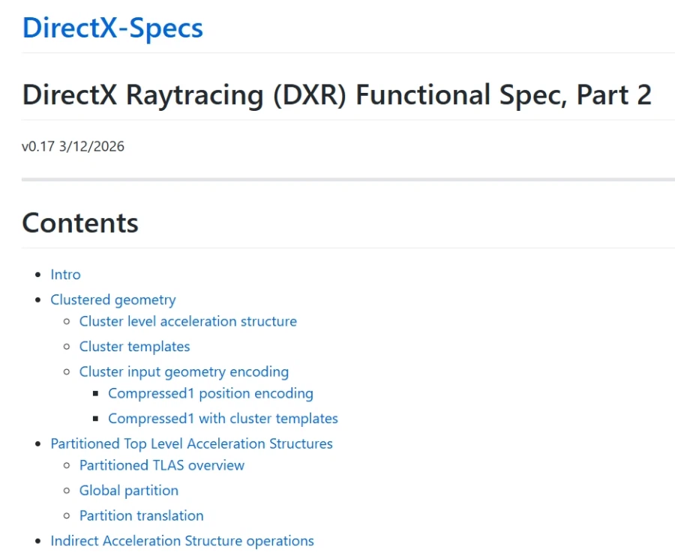
Task: Open Partitioned Top Level Acceleration Structures
Action: (x=191, y=443)
